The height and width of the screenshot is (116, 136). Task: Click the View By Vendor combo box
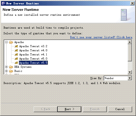(118, 78)
